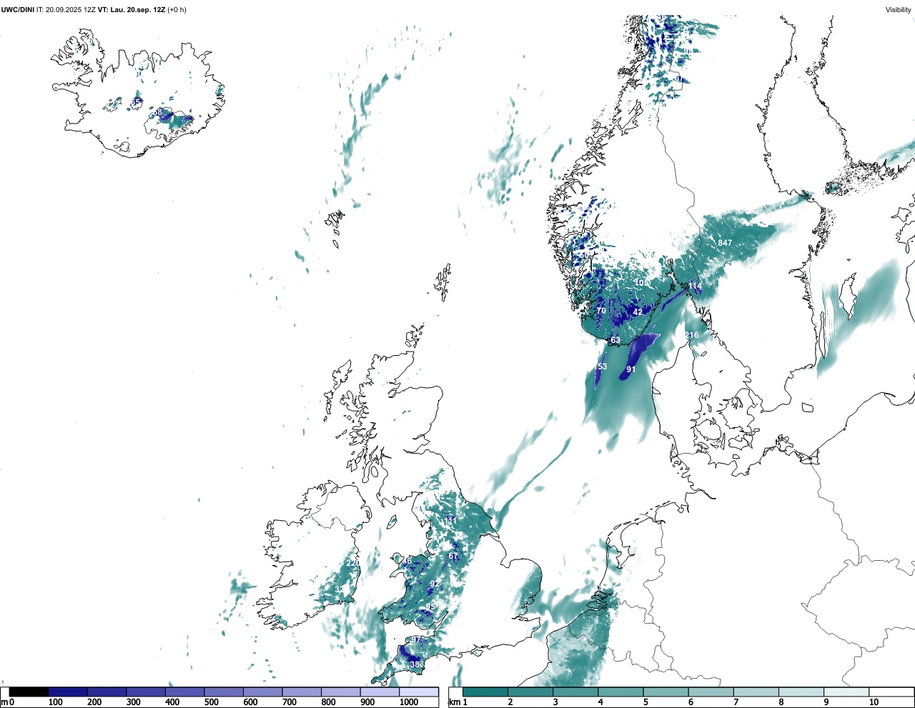Click the 97 visibility value over north Devon

tap(416, 639)
